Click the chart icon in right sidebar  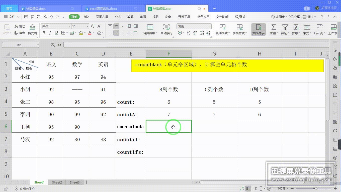(x=335, y=95)
